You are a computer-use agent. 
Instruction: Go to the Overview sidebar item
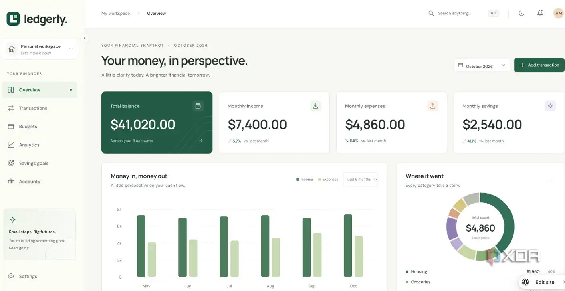point(40,90)
